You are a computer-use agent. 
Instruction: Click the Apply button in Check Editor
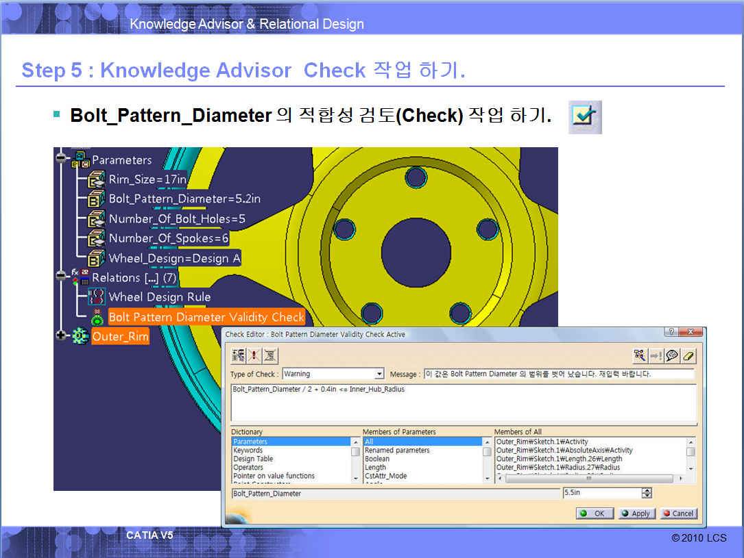click(x=635, y=513)
